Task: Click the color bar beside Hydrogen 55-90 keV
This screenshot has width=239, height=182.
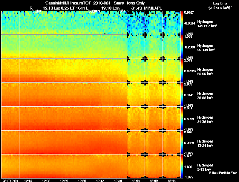Action: 182,71
